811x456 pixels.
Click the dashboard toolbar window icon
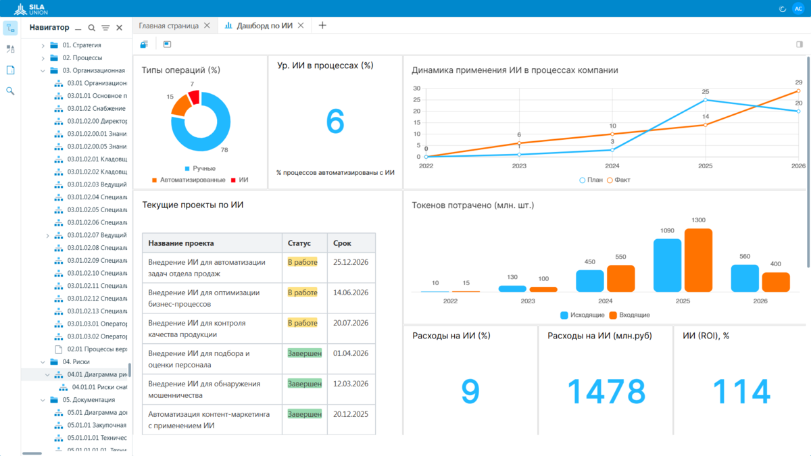[167, 45]
